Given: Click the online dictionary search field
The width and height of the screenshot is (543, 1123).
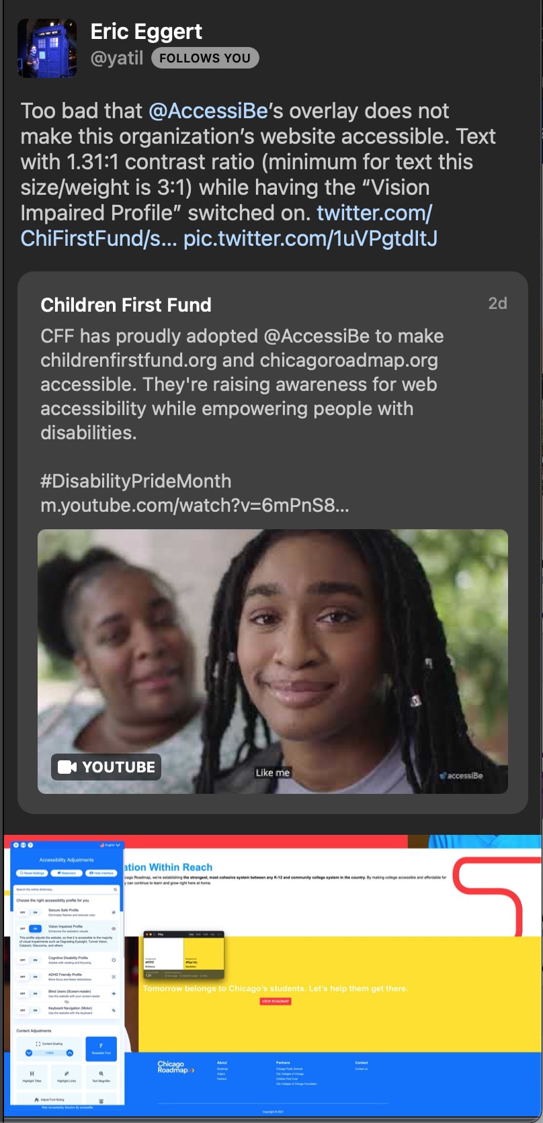Looking at the screenshot, I should [67, 889].
